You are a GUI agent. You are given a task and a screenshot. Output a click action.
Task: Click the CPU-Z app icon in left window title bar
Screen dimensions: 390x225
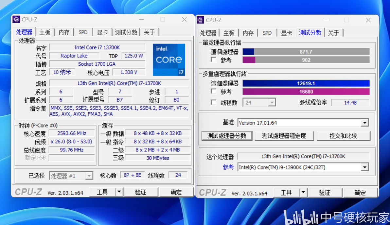coord(16,19)
